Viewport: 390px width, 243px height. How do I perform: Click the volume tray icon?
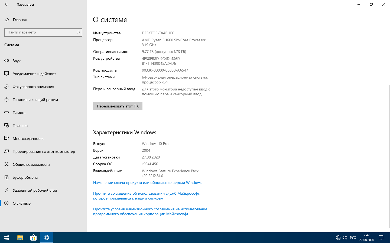345,238
